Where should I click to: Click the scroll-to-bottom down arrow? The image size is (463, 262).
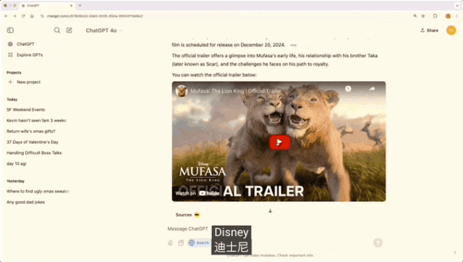(270, 211)
